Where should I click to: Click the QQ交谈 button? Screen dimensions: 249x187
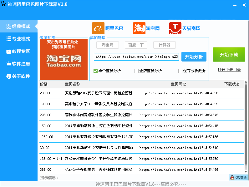[x=238, y=178]
